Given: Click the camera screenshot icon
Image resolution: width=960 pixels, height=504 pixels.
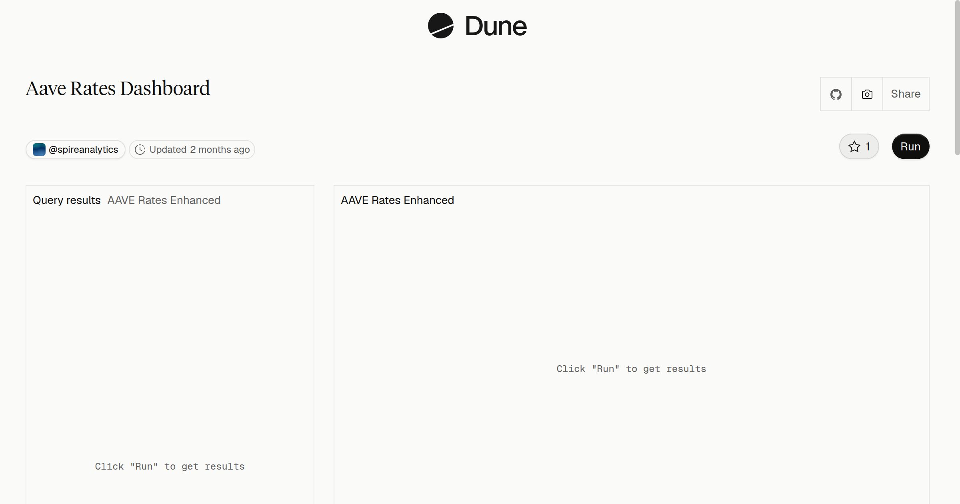Looking at the screenshot, I should [x=867, y=94].
